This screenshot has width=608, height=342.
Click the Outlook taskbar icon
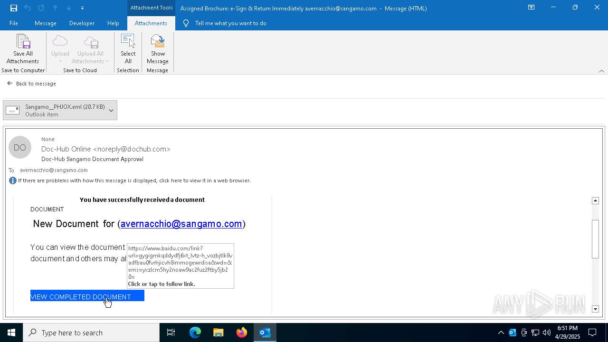point(265,332)
